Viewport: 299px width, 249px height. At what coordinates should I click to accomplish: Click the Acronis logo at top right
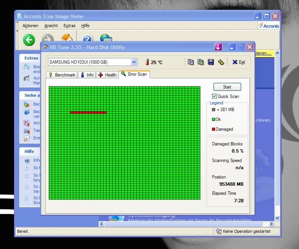[x=269, y=26]
